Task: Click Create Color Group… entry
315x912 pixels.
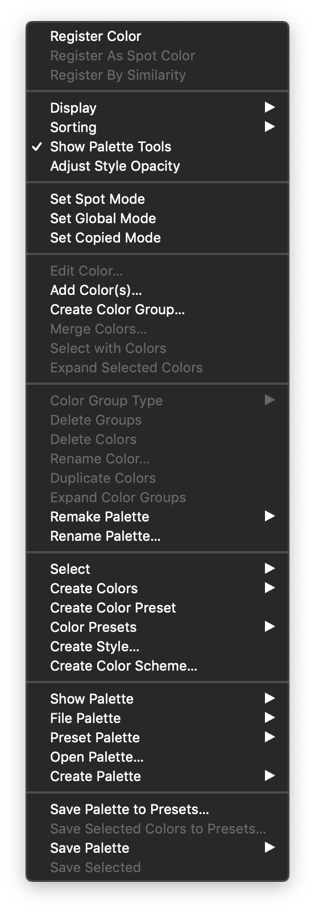Action: 157,310
